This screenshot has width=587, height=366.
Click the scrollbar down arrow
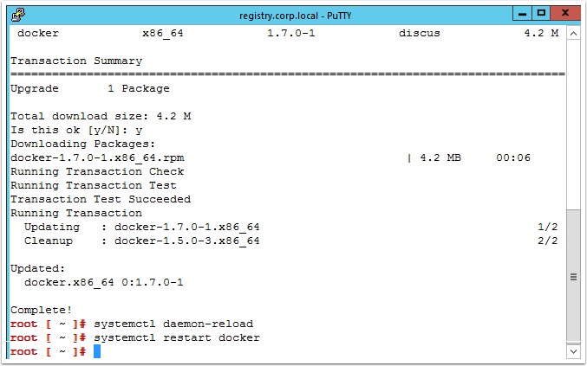pos(573,351)
